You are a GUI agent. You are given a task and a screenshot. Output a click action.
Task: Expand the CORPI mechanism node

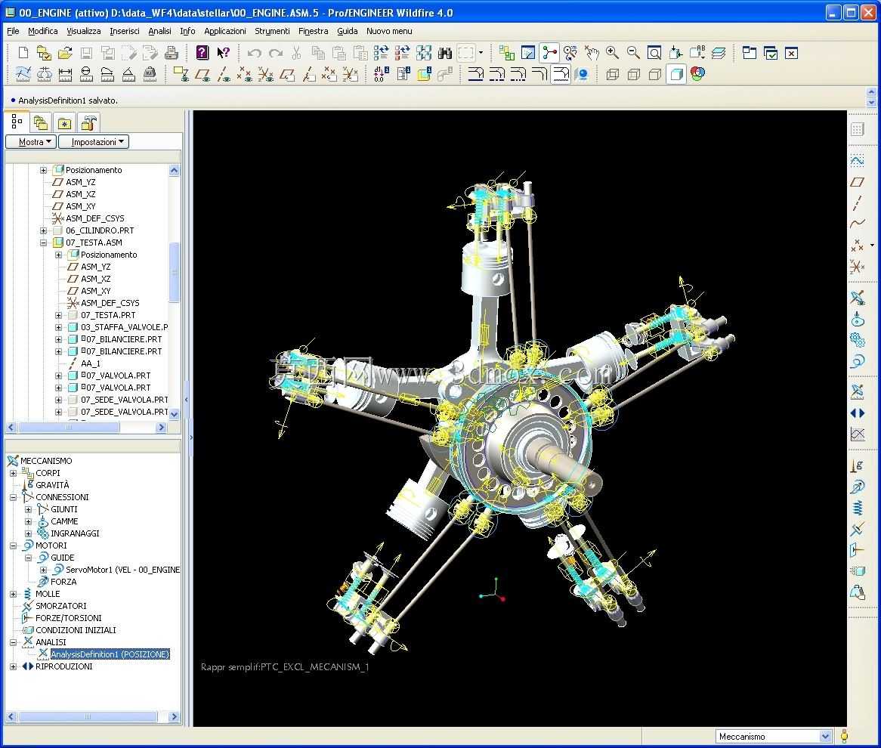13,473
